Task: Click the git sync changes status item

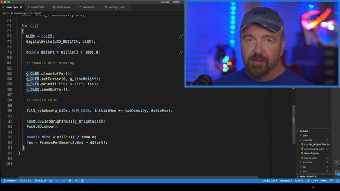Action: pyautogui.click(x=25, y=181)
